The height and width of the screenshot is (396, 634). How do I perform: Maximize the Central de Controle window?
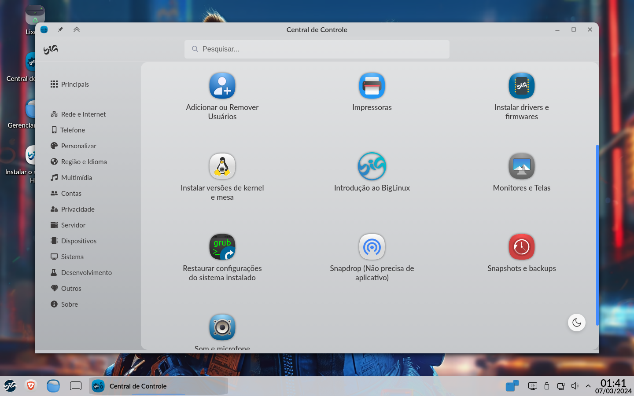click(x=574, y=29)
